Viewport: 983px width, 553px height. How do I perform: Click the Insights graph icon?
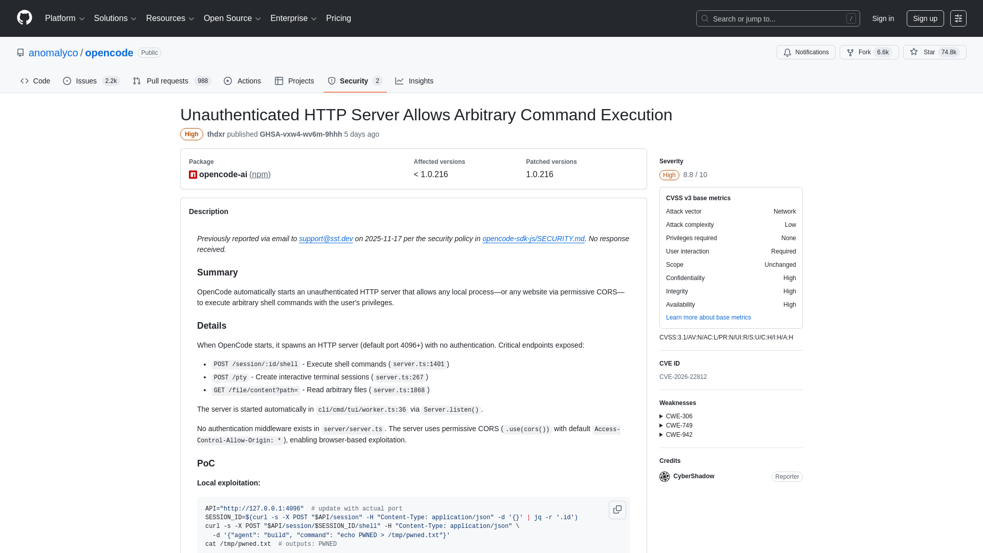pyautogui.click(x=400, y=81)
